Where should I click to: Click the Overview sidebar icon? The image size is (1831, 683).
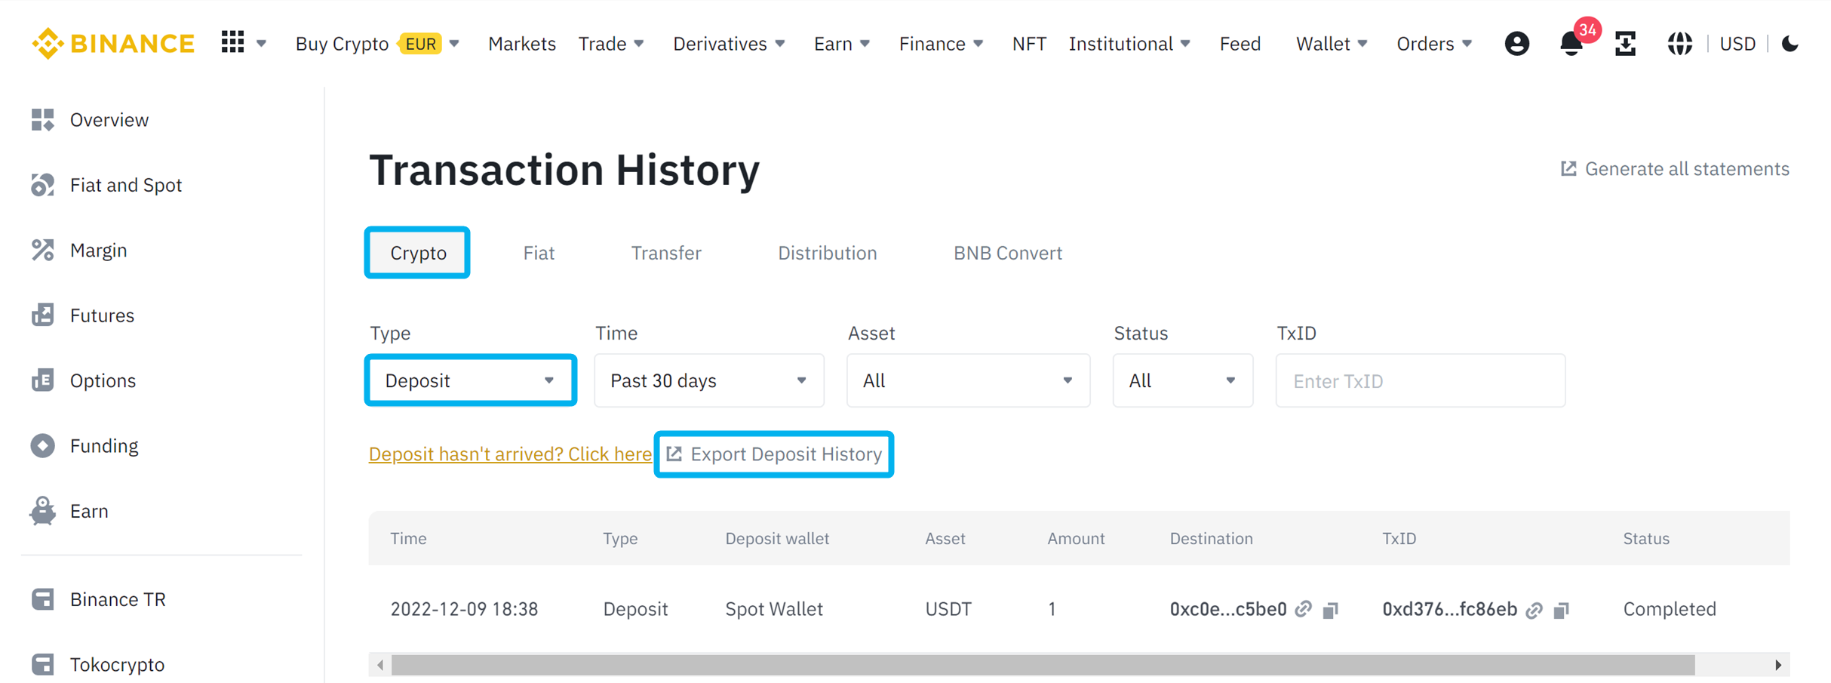tap(43, 120)
